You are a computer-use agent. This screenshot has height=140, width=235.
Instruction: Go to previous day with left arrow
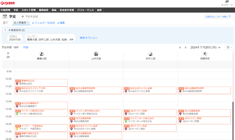click(180, 47)
